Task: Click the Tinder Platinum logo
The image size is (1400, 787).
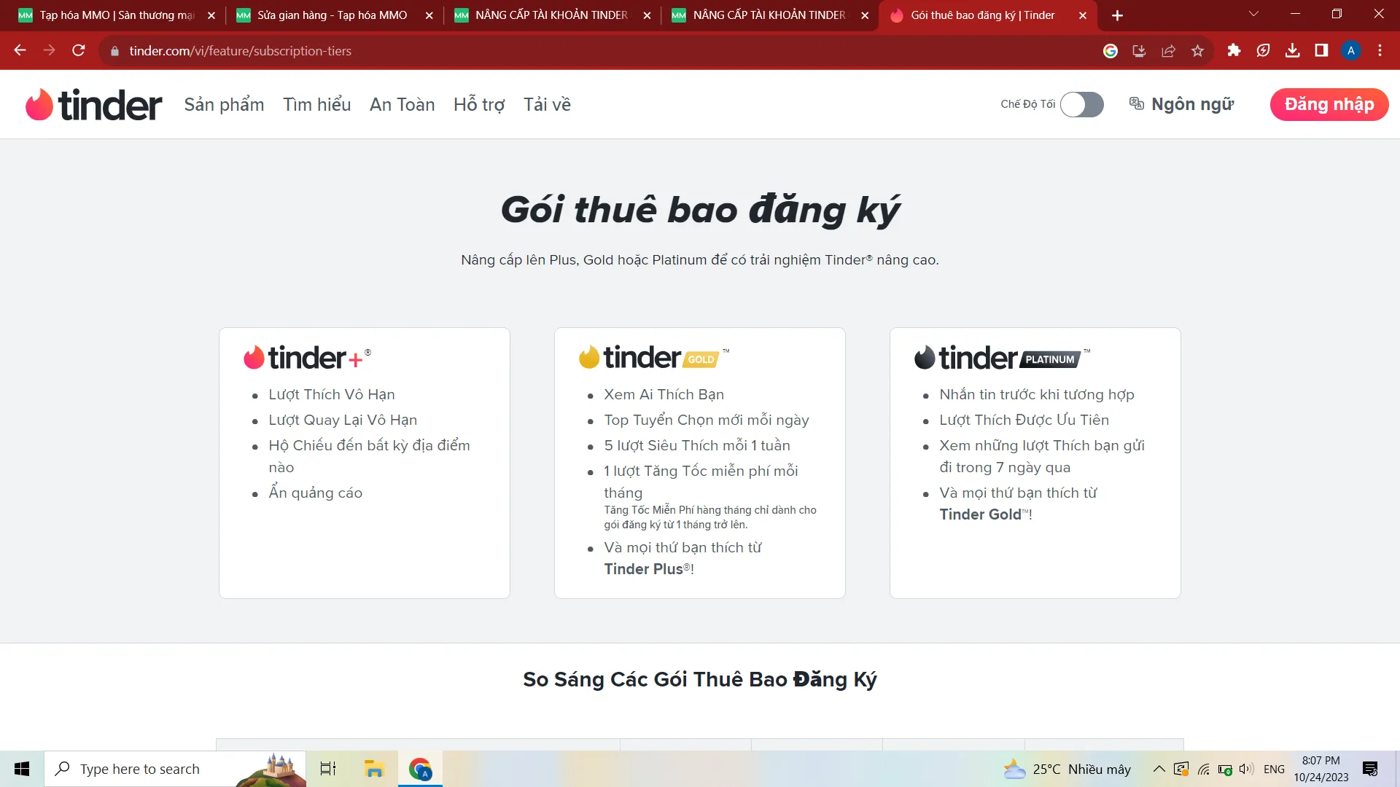Action: (x=1002, y=357)
